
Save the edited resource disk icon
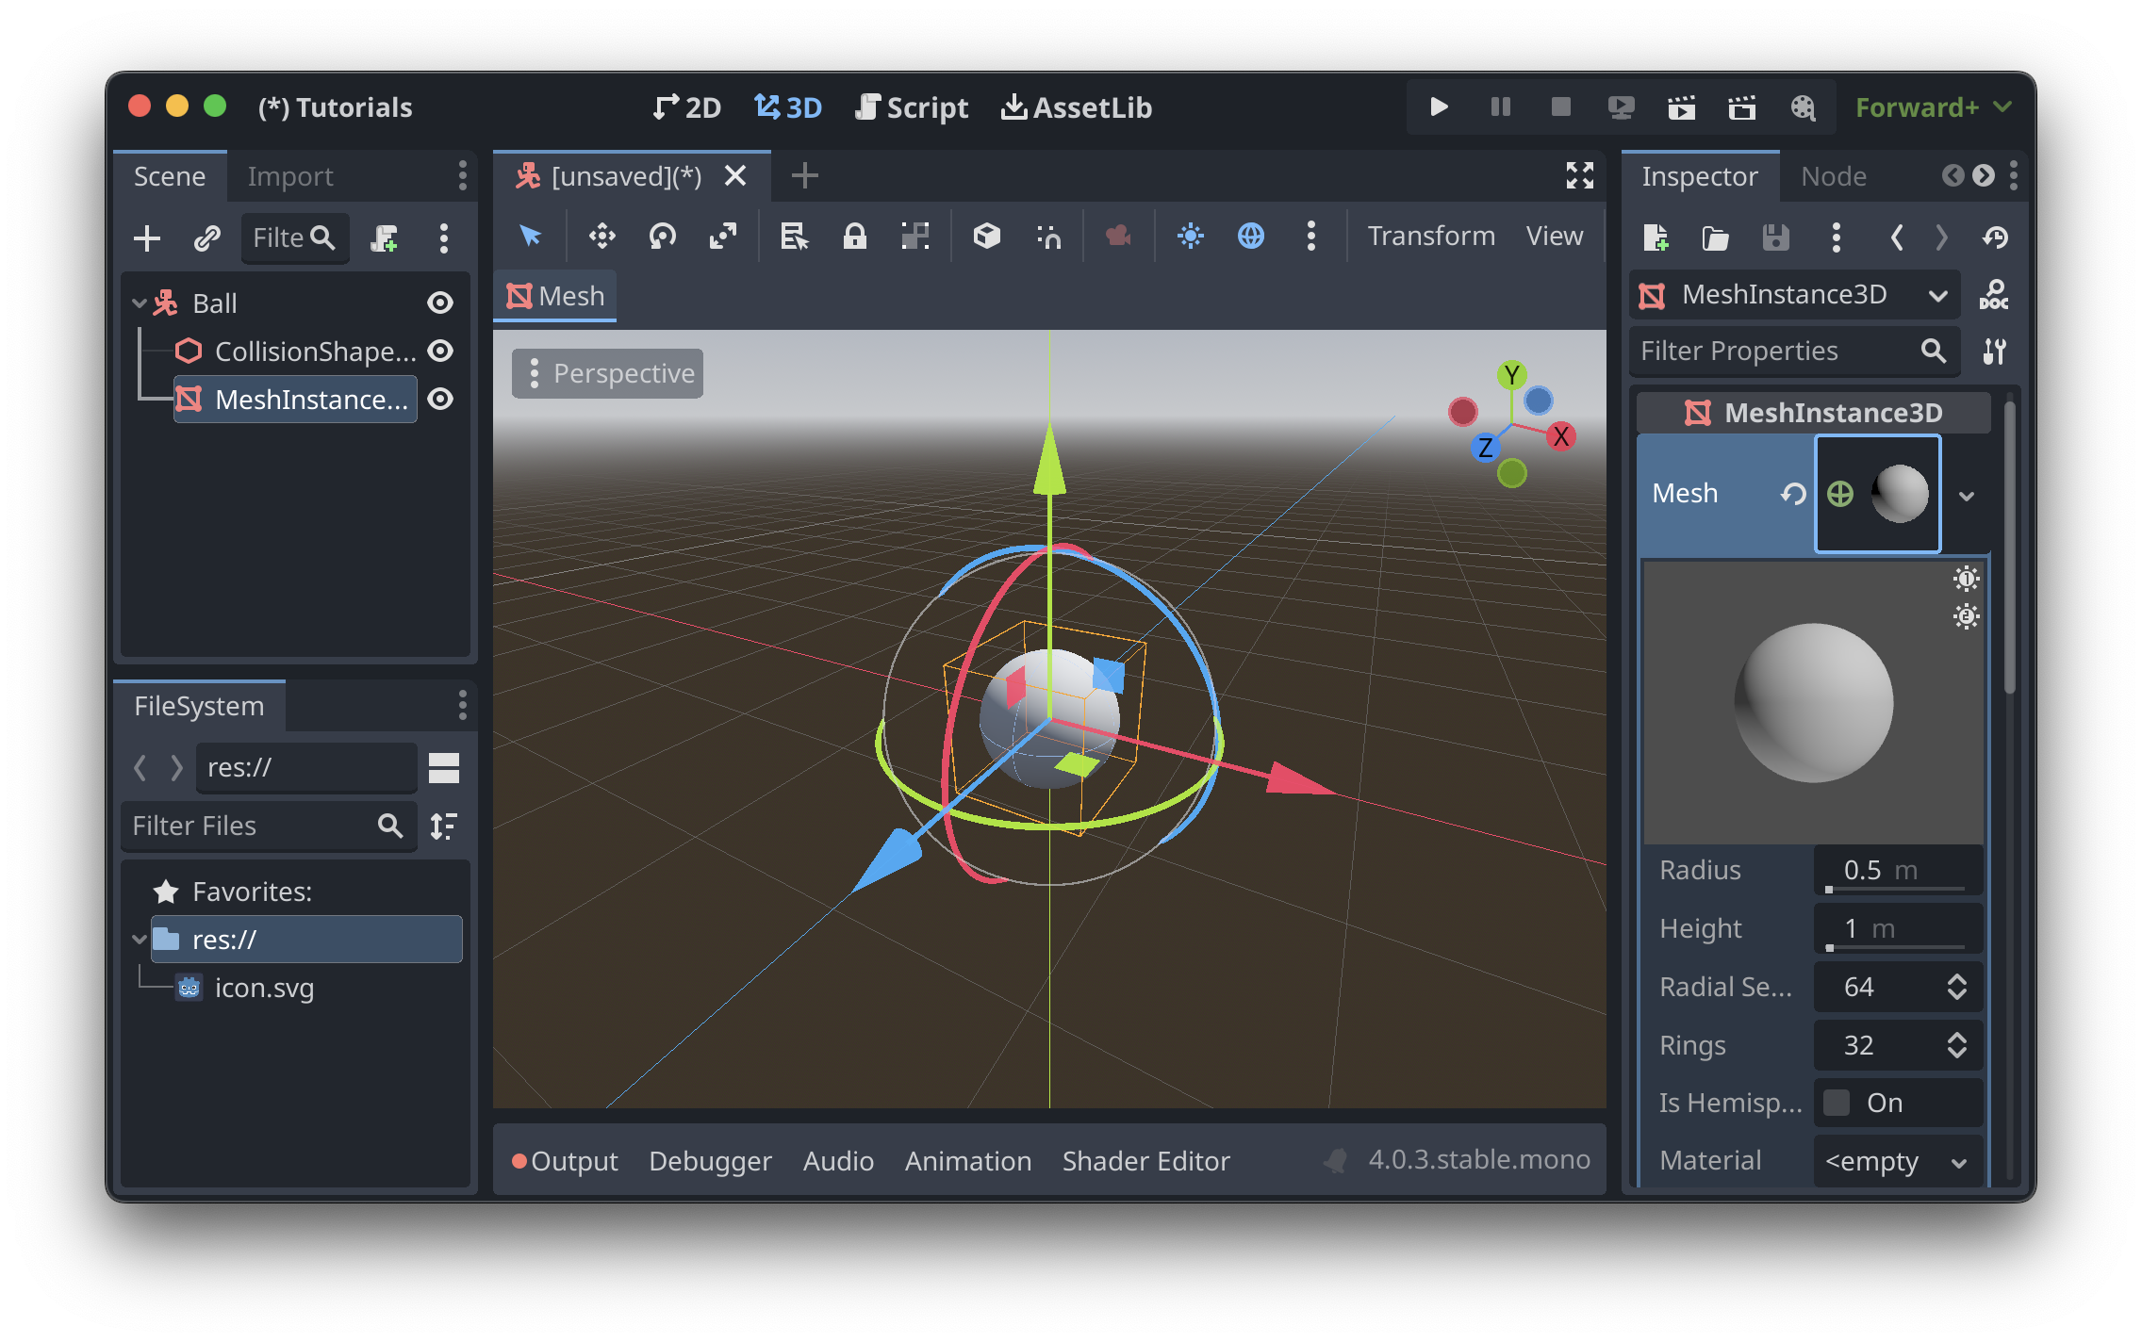pos(1775,237)
